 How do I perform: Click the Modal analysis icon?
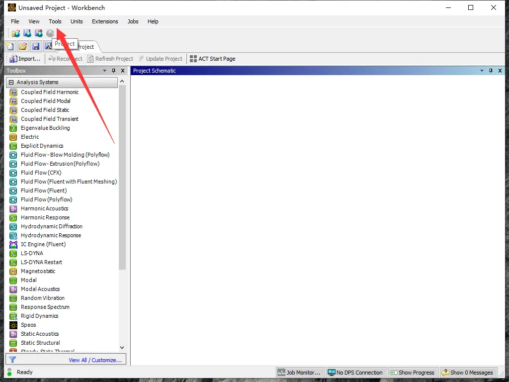coord(13,280)
